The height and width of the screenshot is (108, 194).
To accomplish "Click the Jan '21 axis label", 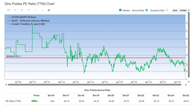I will tap(33, 82).
